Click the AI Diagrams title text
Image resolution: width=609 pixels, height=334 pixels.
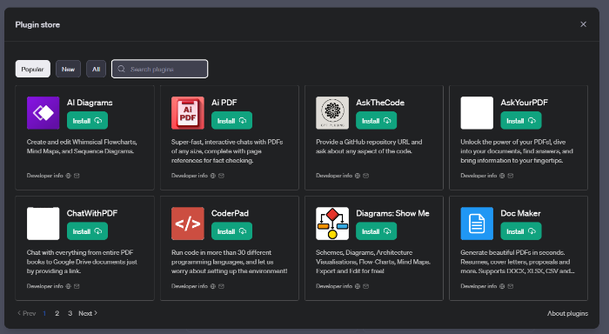pos(90,103)
